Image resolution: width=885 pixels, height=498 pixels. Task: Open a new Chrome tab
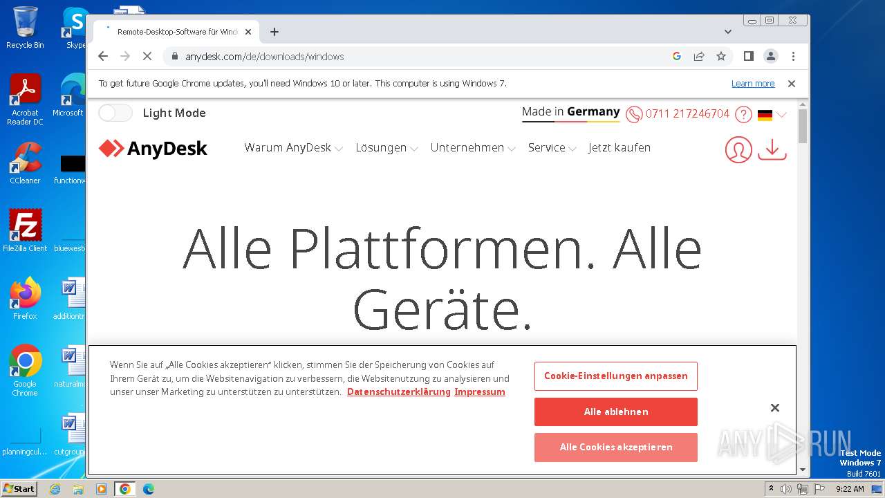pos(274,32)
